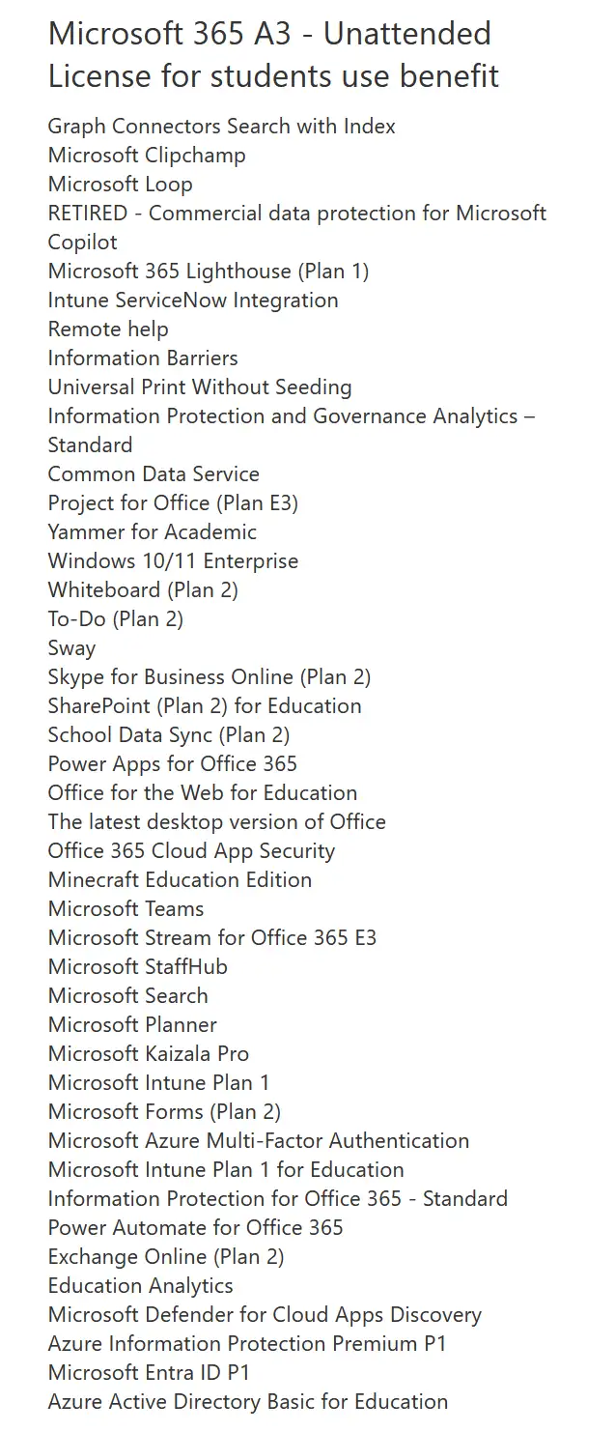Click the Remote help entry
Image resolution: width=615 pixels, height=1432 pixels.
(x=108, y=329)
